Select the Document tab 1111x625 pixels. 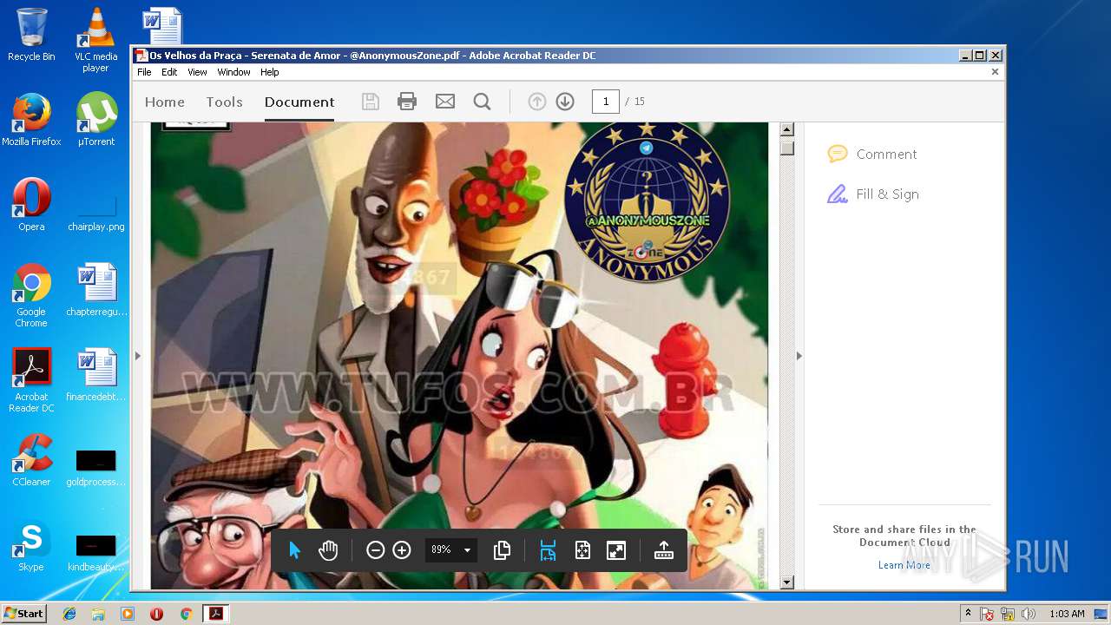point(299,102)
